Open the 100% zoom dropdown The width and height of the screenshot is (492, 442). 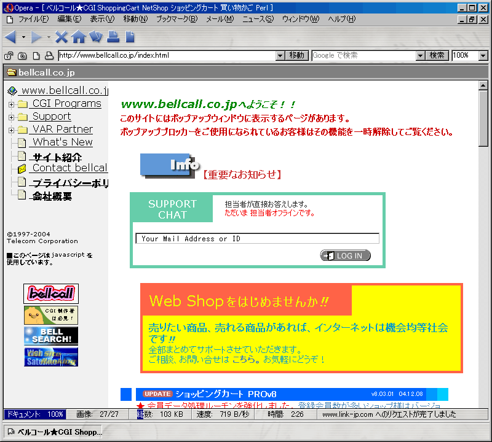pyautogui.click(x=483, y=56)
